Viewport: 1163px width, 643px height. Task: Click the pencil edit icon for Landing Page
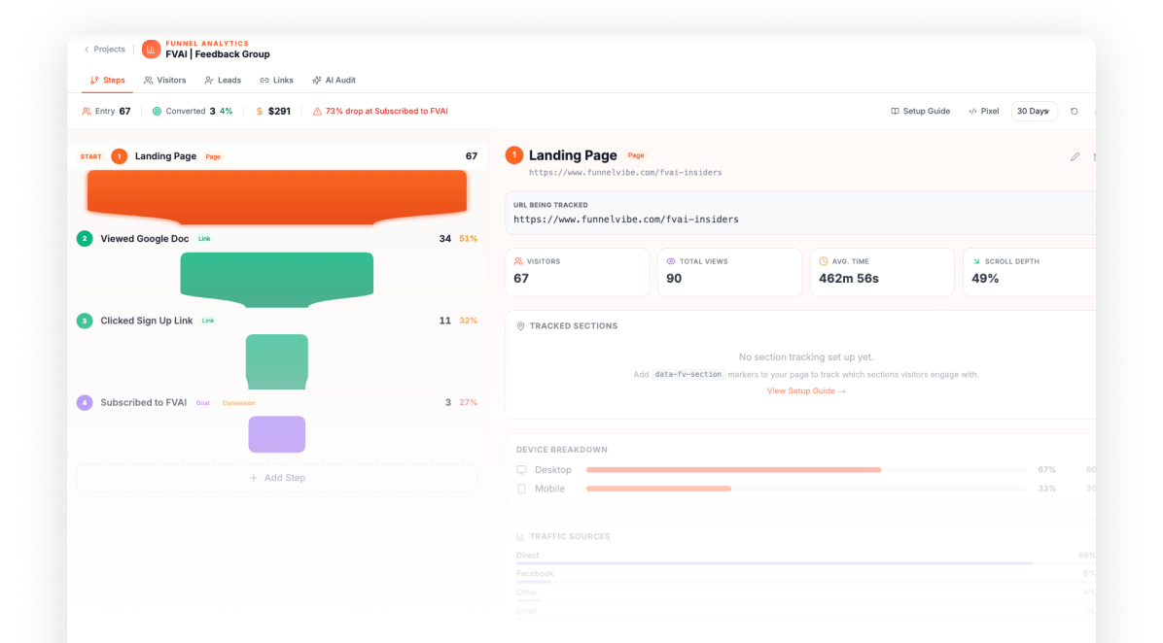tap(1075, 157)
